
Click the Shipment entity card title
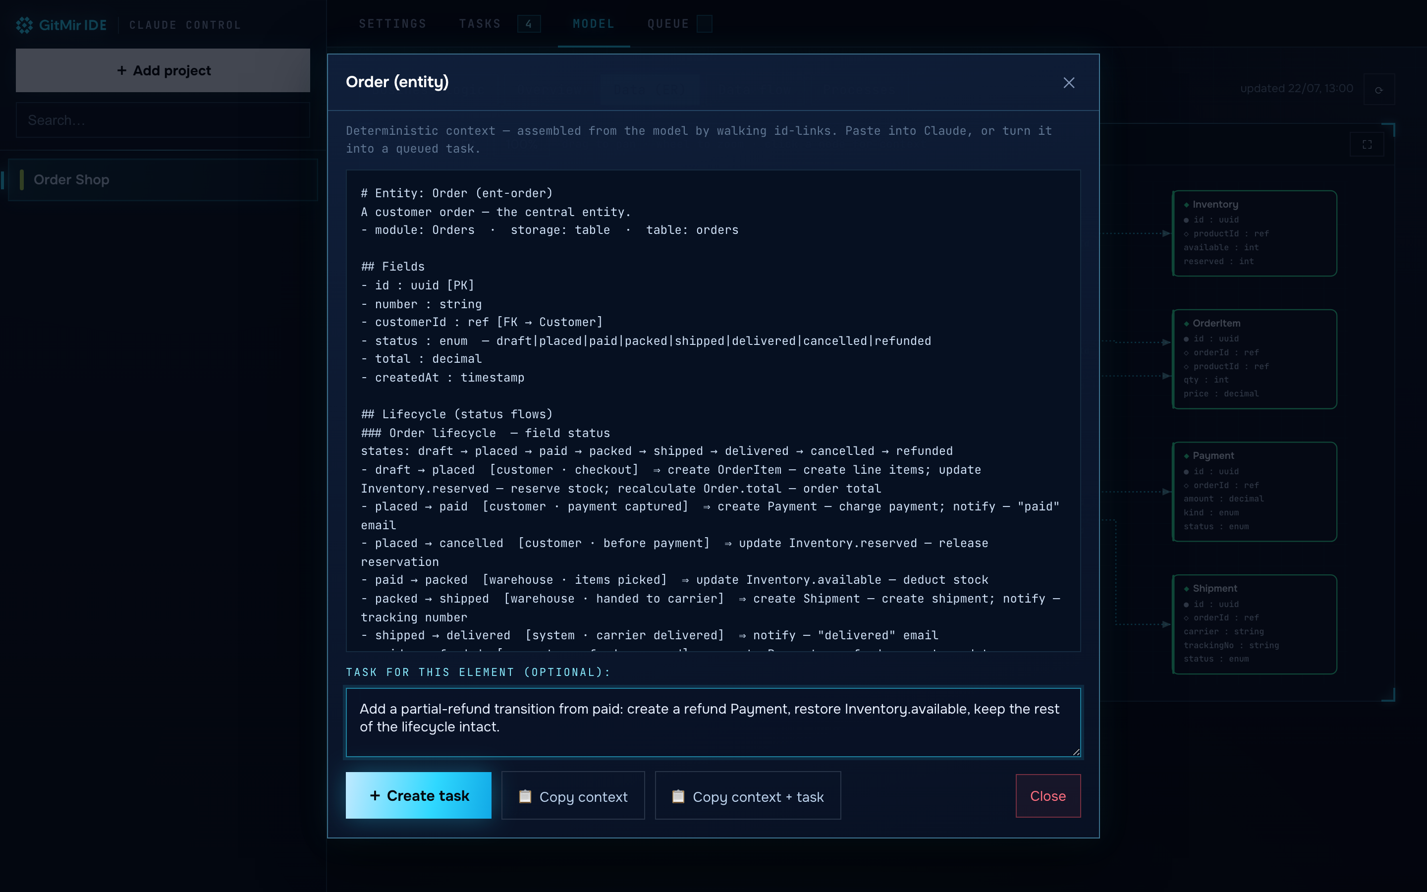point(1215,588)
